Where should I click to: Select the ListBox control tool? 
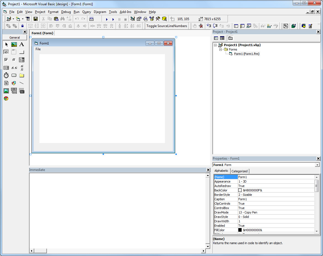tap(6, 68)
